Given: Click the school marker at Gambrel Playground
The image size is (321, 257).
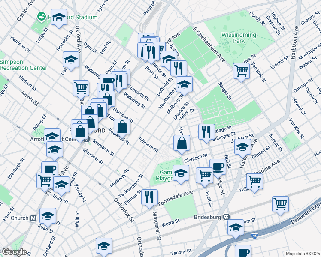Looking at the screenshot, I should tap(181, 174).
